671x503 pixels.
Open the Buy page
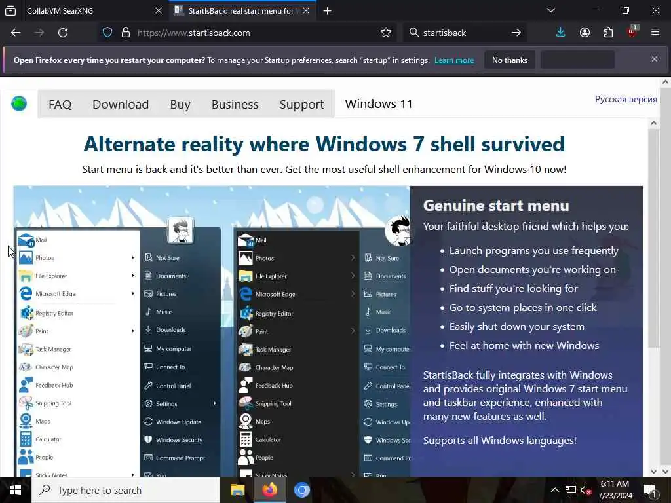(180, 104)
